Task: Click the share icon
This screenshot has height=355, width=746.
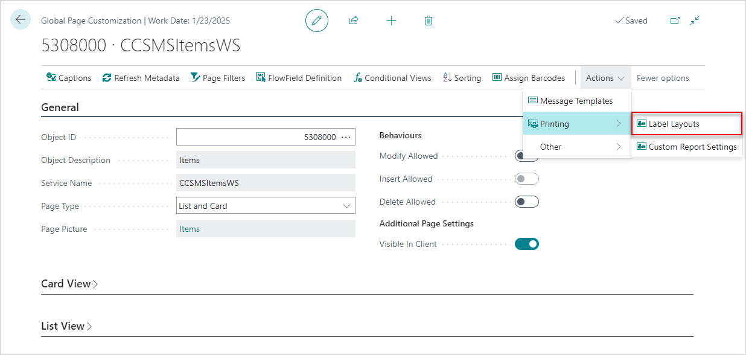Action: tap(354, 20)
